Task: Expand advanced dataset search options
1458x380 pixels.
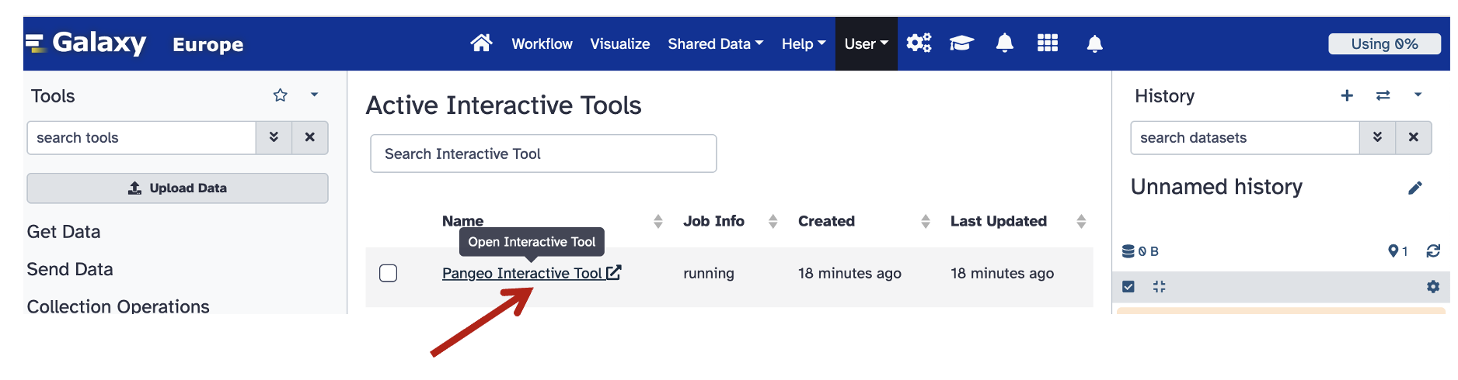Action: click(x=1378, y=137)
